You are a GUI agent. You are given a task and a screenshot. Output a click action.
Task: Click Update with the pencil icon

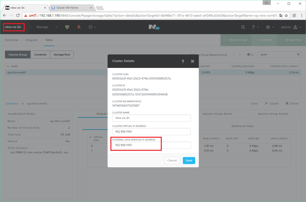click(x=272, y=104)
